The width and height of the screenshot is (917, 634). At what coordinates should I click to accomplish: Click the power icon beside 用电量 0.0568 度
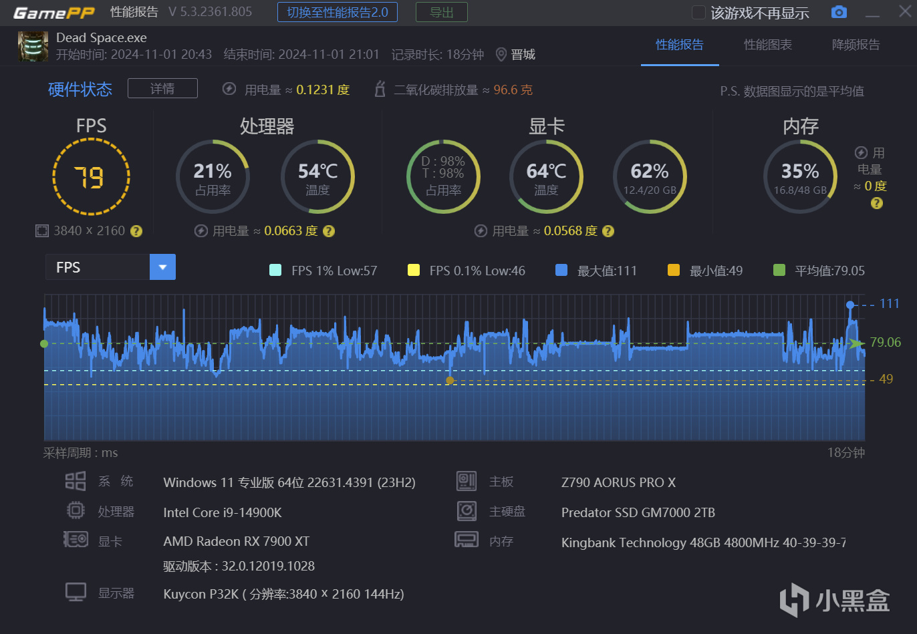coord(481,231)
